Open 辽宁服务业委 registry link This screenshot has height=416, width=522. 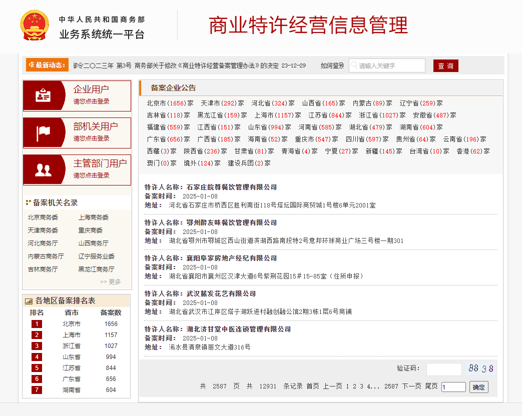97,256
